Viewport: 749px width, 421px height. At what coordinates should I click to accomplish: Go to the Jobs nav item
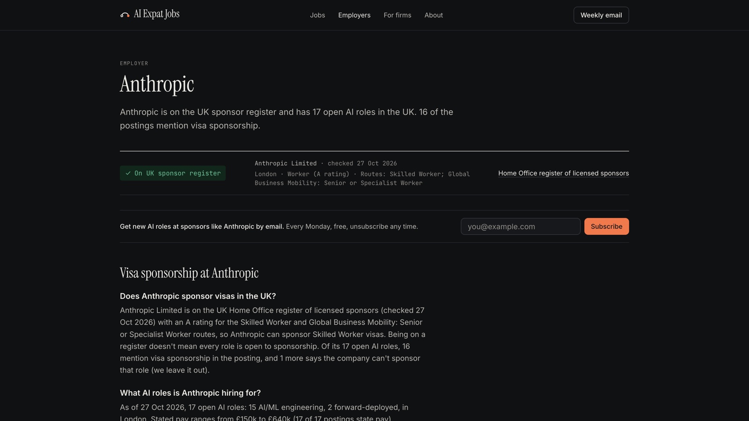pyautogui.click(x=317, y=15)
